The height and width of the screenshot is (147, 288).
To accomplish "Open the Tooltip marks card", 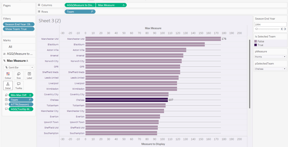I will [19, 85].
